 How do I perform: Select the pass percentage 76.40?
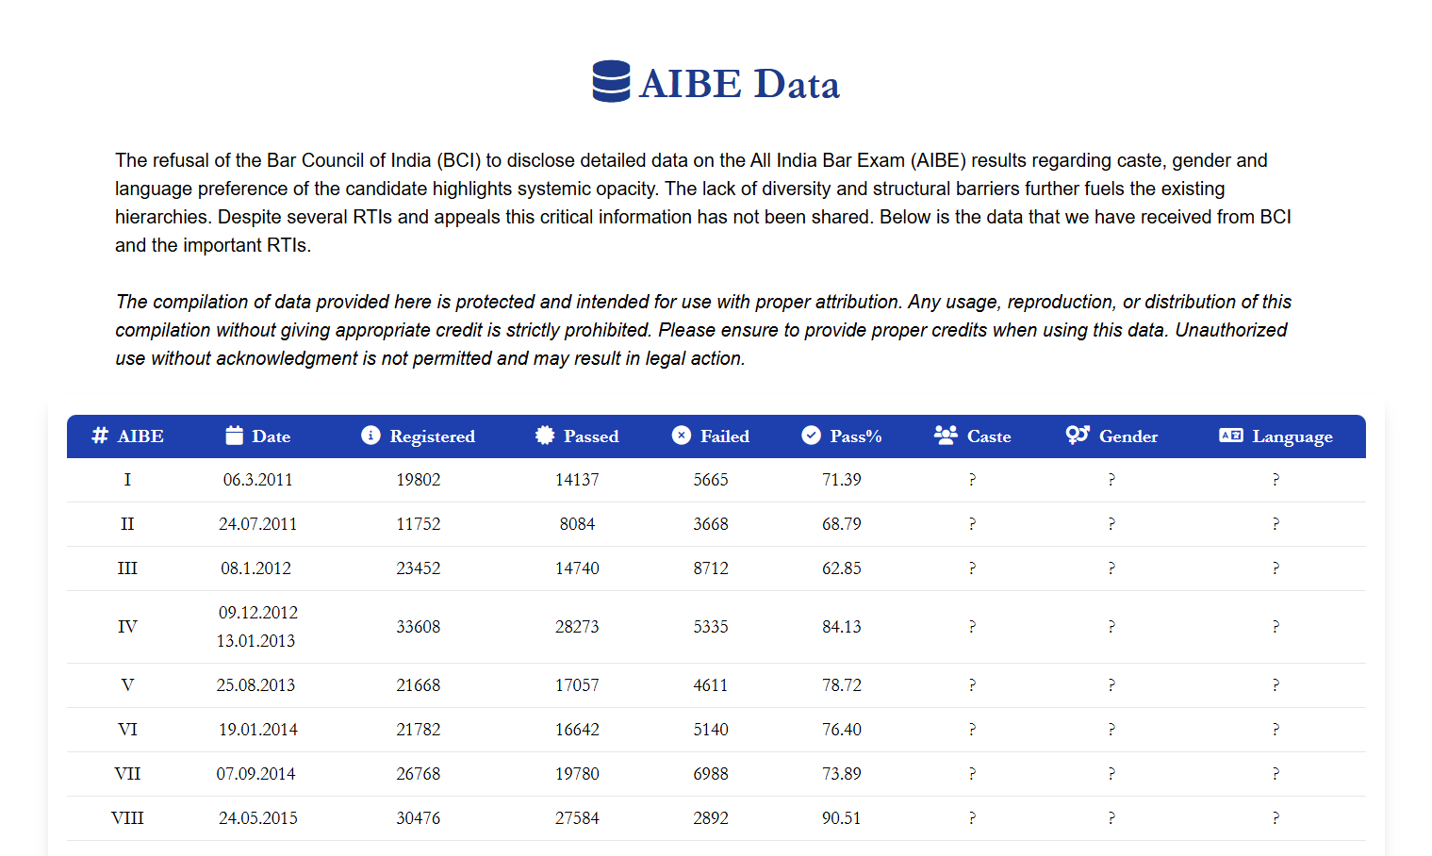[x=842, y=730]
